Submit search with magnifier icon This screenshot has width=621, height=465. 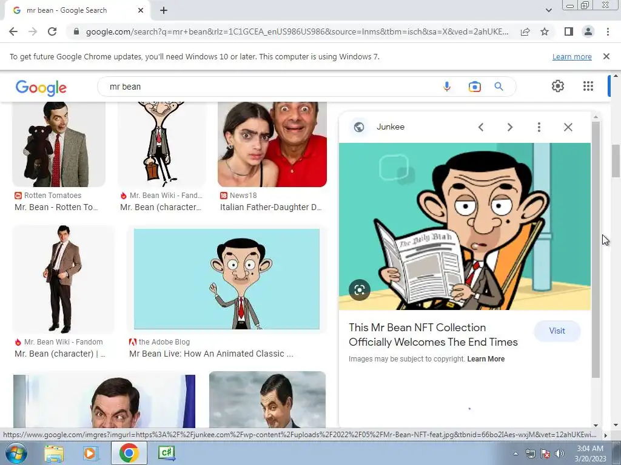(x=498, y=87)
